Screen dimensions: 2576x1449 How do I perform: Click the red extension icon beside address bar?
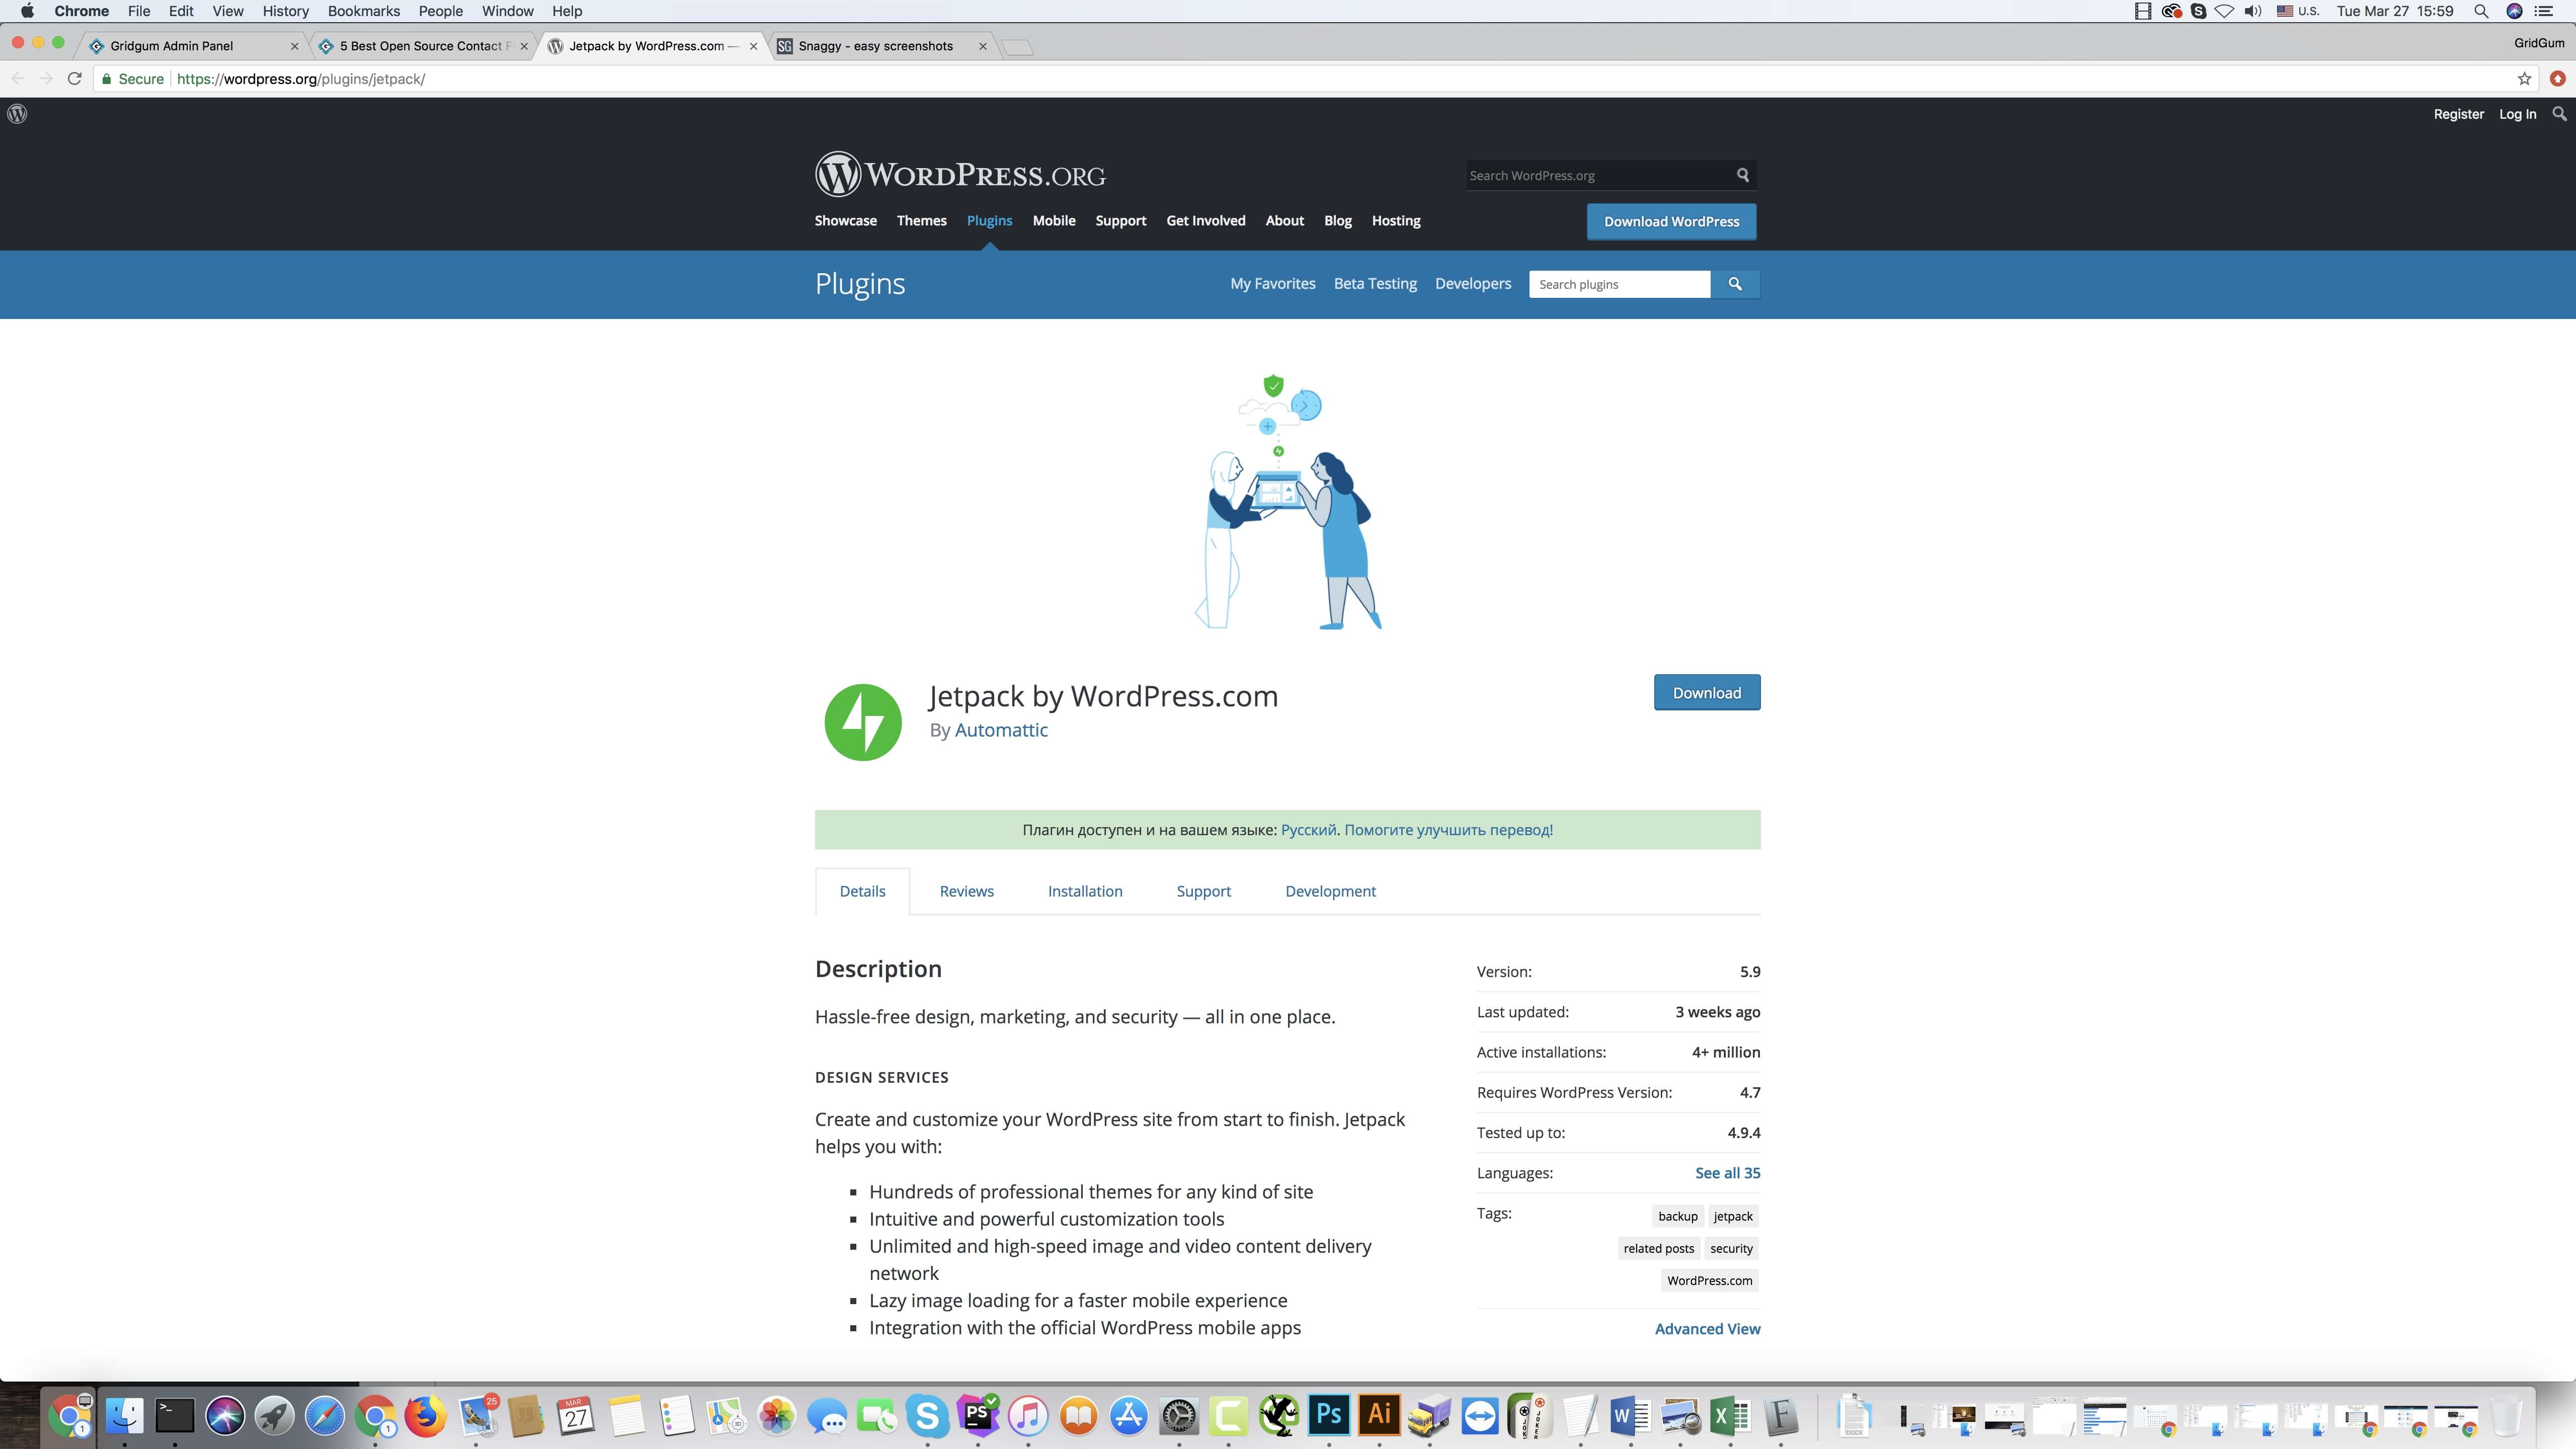tap(2558, 79)
